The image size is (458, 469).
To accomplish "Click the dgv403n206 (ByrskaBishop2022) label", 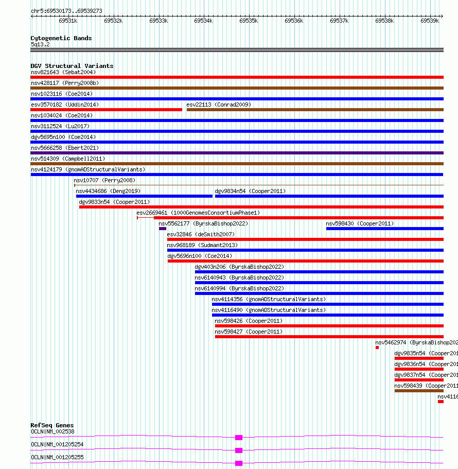I will [239, 267].
